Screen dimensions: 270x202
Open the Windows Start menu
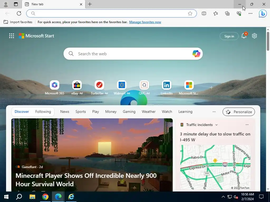[6, 197]
